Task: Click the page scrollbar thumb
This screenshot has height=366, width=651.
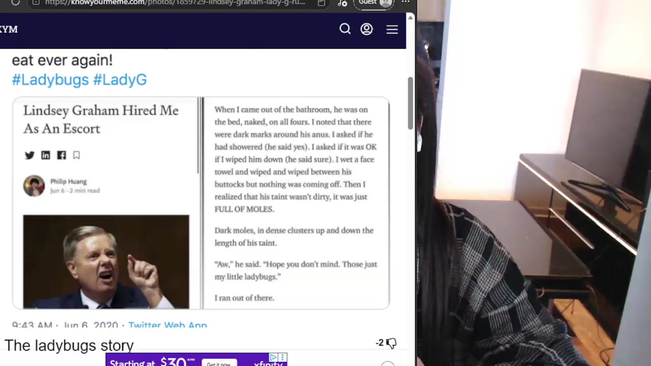Action: coord(410,103)
